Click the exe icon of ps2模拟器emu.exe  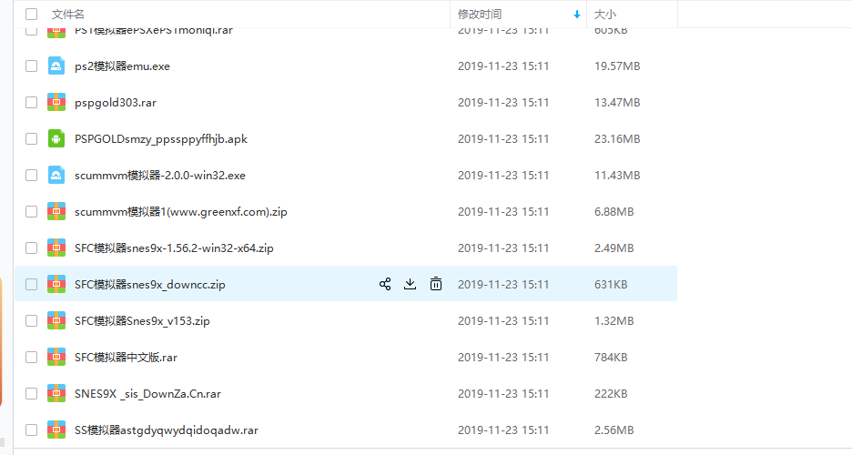[x=56, y=66]
